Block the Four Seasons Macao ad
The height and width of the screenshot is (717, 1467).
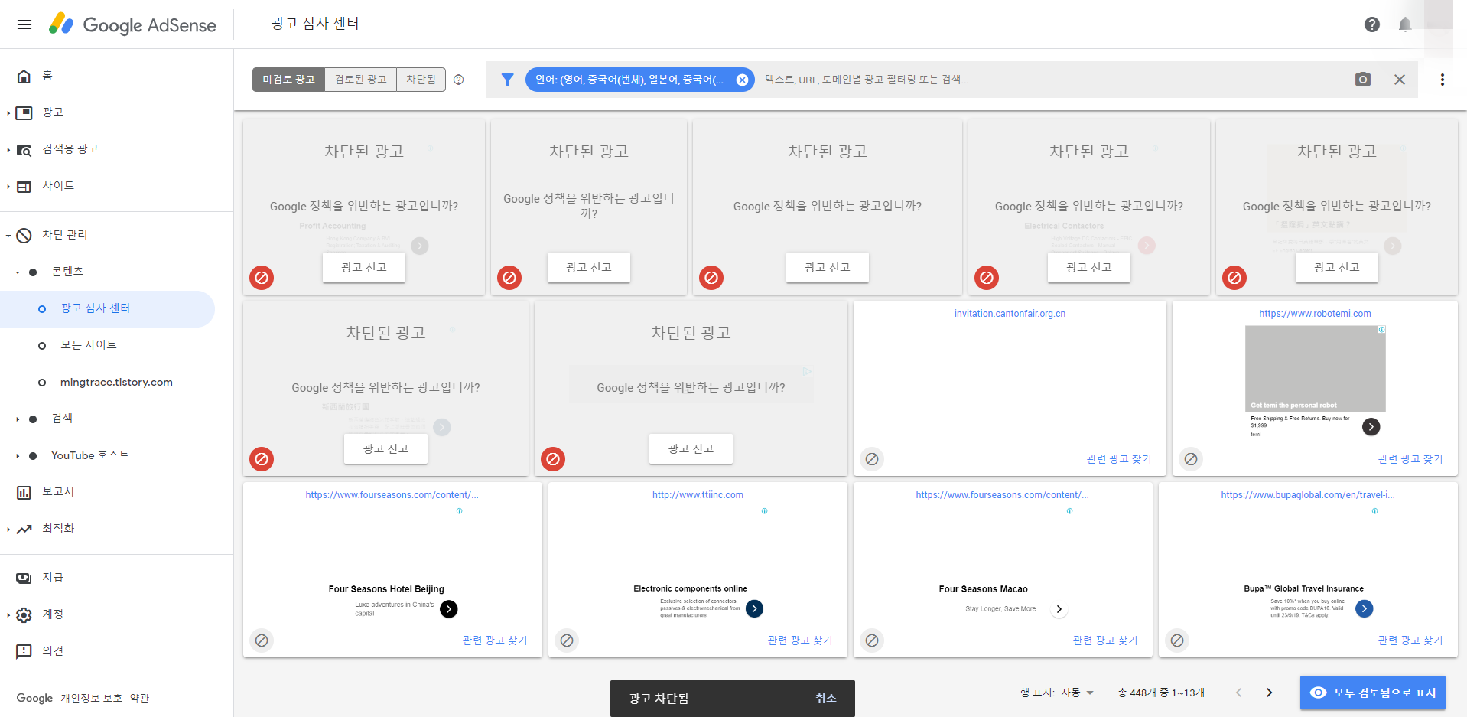pos(872,640)
